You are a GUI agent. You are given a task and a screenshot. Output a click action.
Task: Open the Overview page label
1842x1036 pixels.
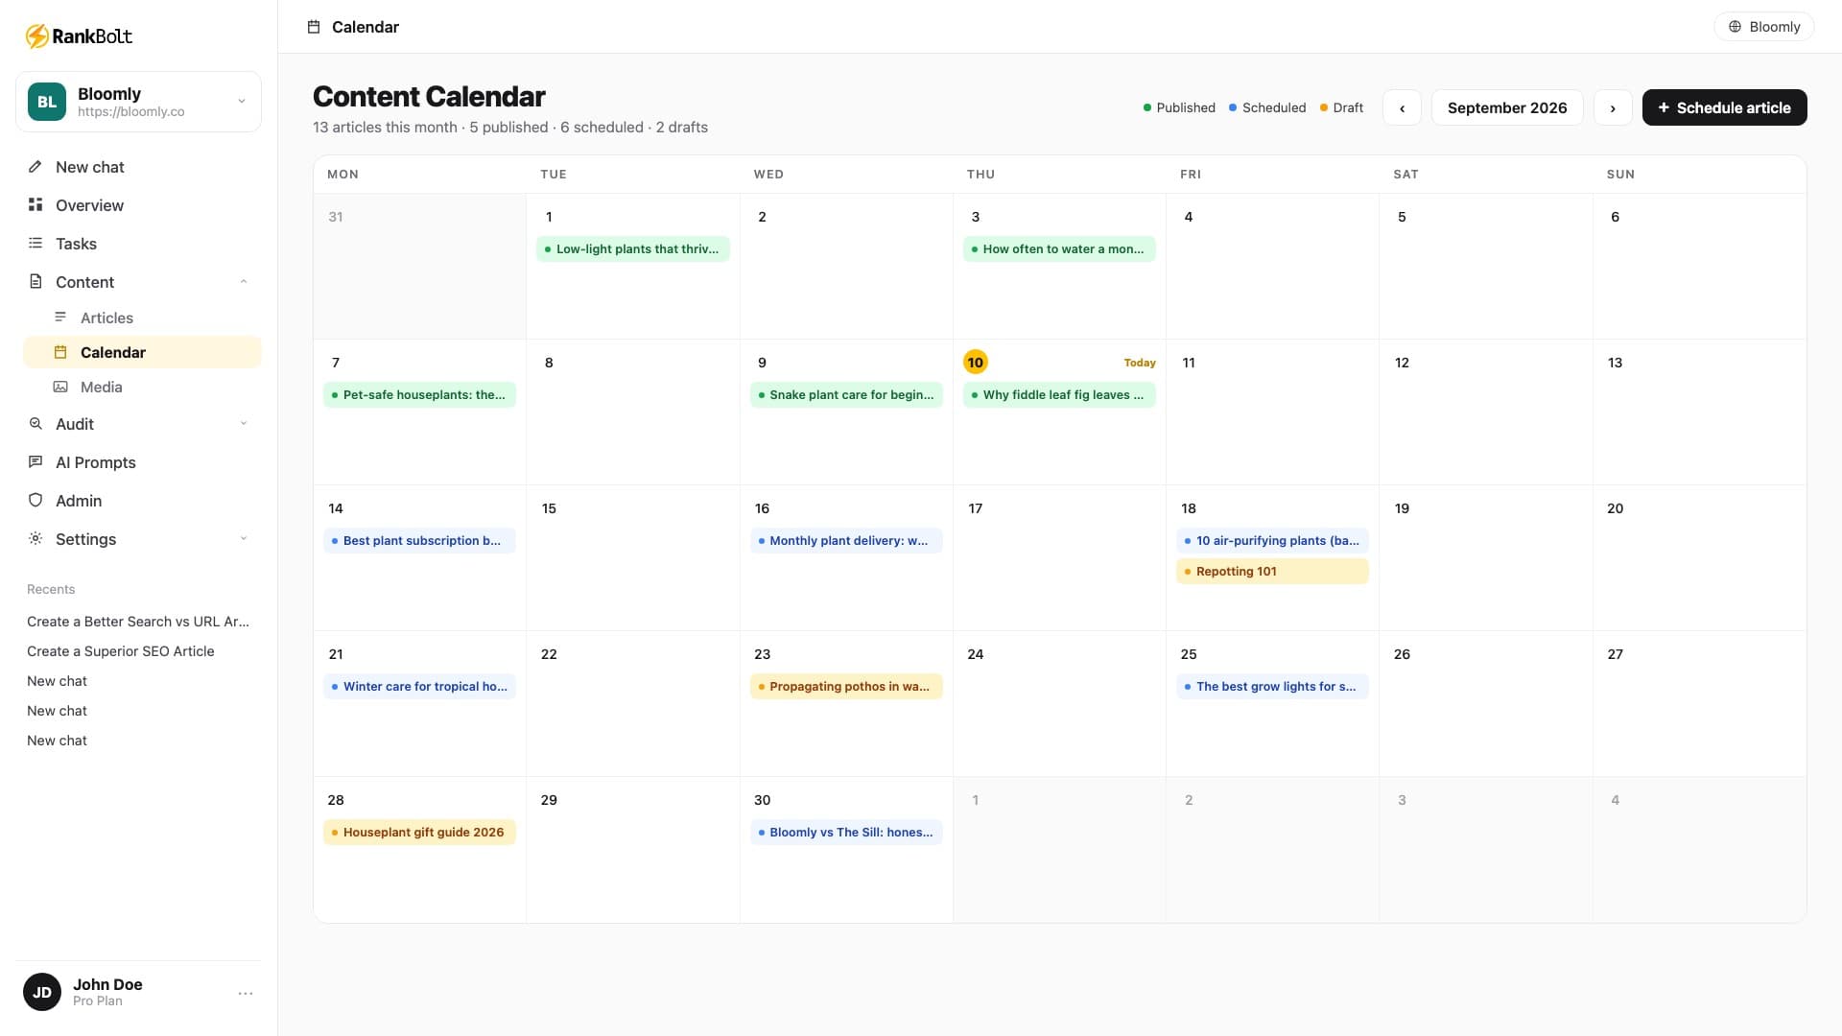(89, 205)
